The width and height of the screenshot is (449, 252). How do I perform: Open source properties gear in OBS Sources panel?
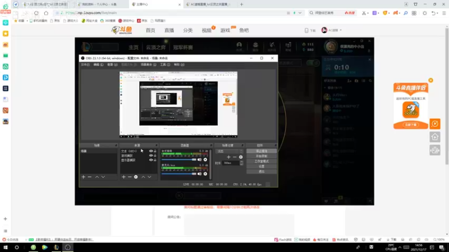(136, 177)
